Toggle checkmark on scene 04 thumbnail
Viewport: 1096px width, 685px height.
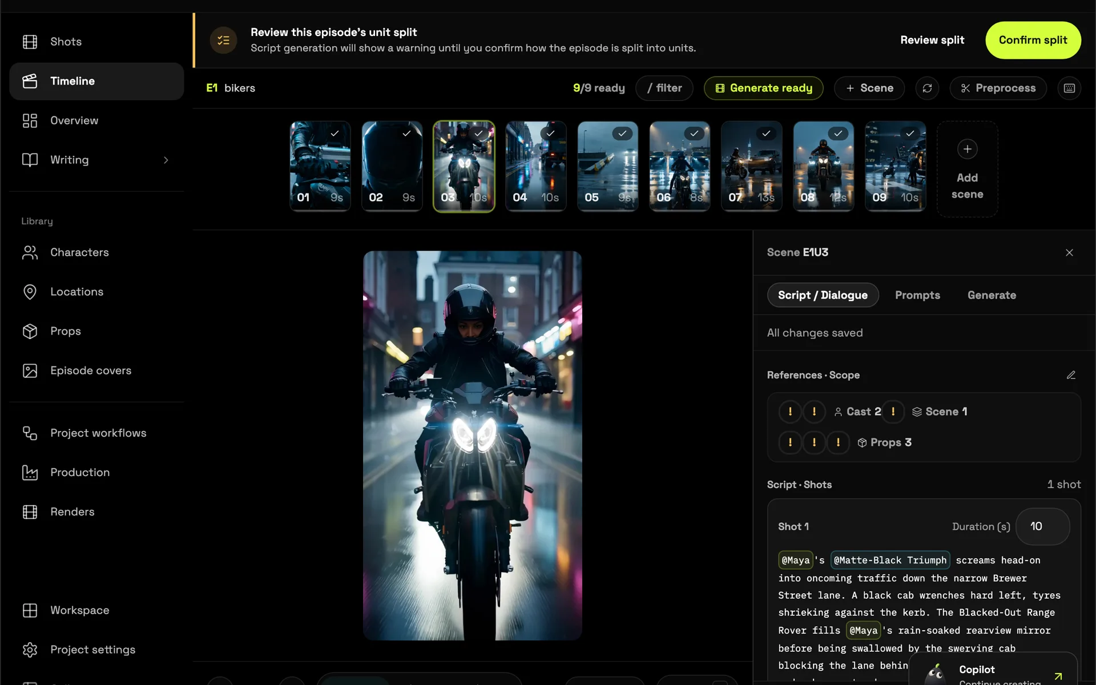pos(550,134)
